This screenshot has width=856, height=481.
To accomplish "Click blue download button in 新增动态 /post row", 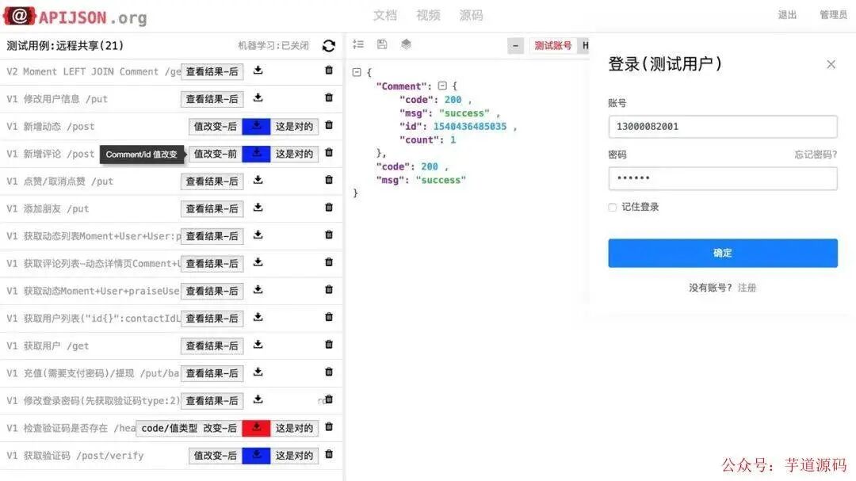I will [x=256, y=126].
